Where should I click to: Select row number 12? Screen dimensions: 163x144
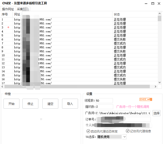pos(3,63)
